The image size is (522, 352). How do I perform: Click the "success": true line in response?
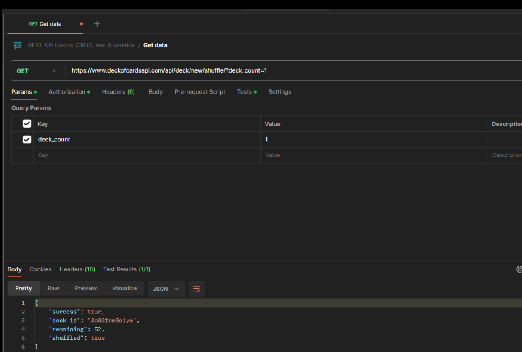pos(76,312)
